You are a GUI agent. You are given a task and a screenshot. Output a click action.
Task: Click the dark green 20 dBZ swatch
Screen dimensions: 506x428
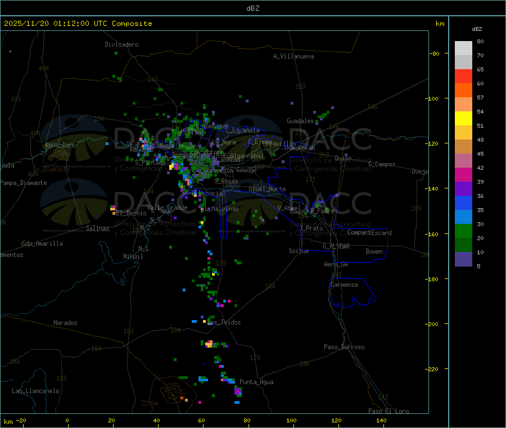[463, 245]
